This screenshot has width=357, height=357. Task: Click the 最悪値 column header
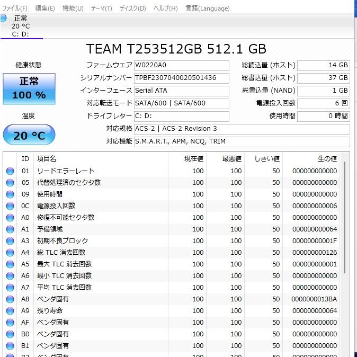226,159
